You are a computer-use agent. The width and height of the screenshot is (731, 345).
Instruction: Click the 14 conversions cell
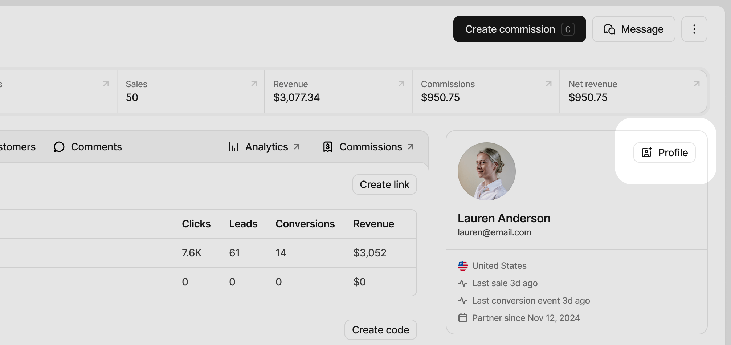pyautogui.click(x=281, y=253)
